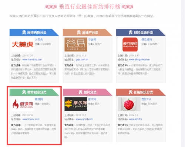Image resolution: width=185 pixels, height=147 pixels.
Task: Click the 慕课网 site name link
Action: pos(39,99)
